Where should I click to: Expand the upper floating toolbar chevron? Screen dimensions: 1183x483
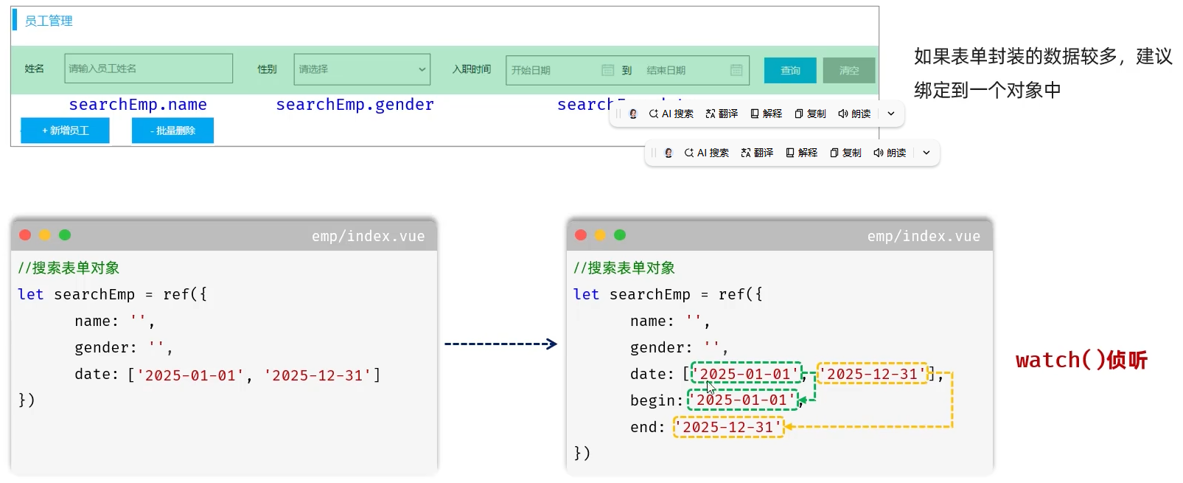point(891,114)
